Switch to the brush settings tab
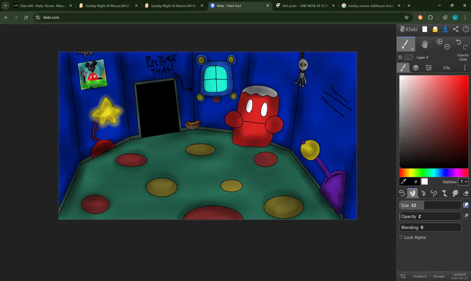The width and height of the screenshot is (471, 281). (403, 68)
